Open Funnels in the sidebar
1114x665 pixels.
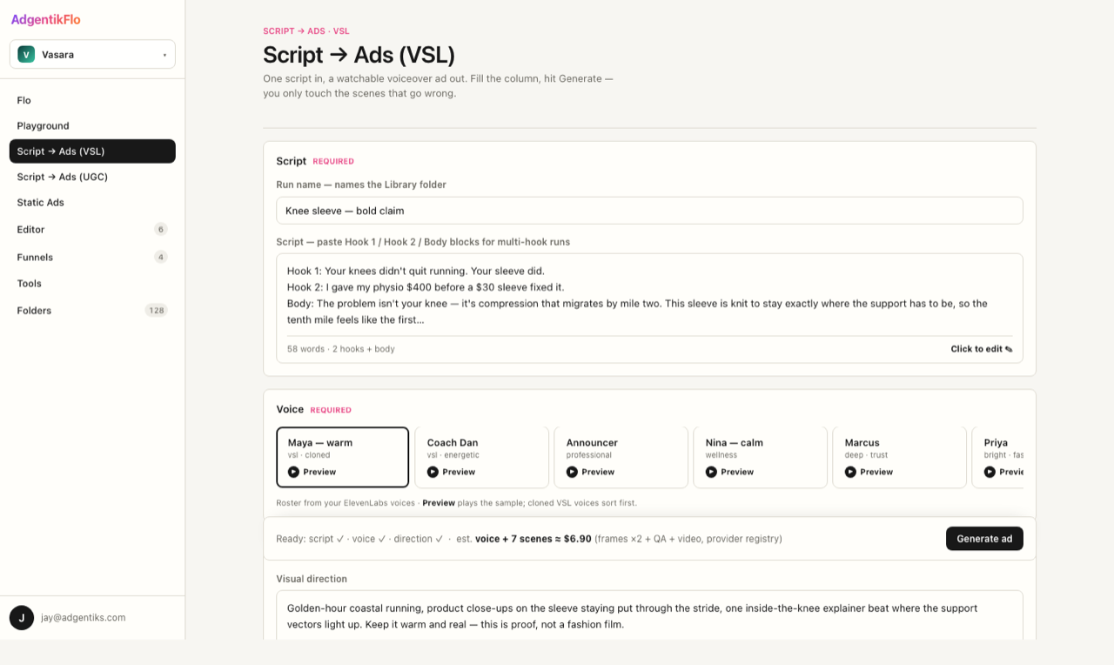[92, 257]
